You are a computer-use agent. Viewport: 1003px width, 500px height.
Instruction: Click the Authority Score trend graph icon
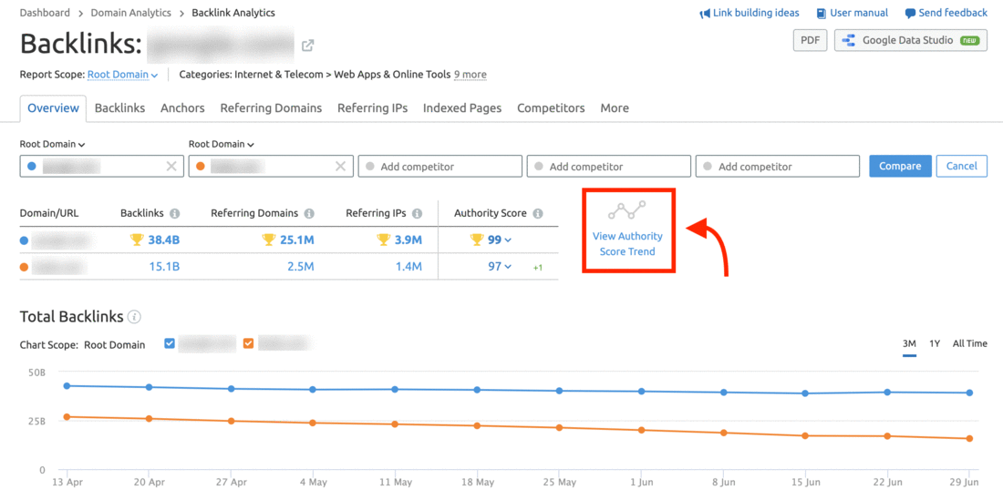click(x=627, y=210)
